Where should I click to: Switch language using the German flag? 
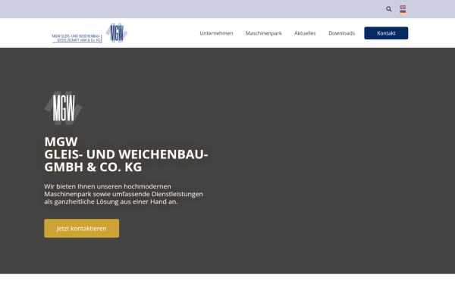[403, 12]
